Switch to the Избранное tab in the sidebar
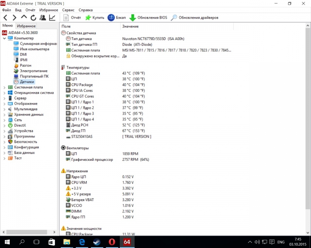The height and width of the screenshot is (248, 311). (x=26, y=26)
